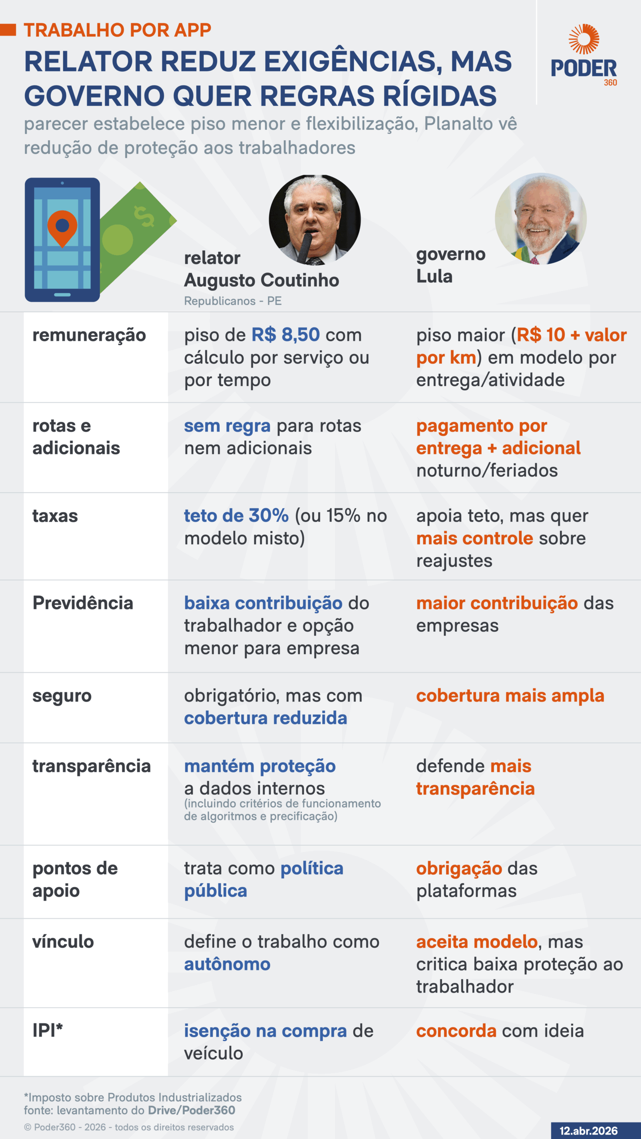Click the blue "teto de 30%" text
This screenshot has height=1139, width=641.
point(236,516)
